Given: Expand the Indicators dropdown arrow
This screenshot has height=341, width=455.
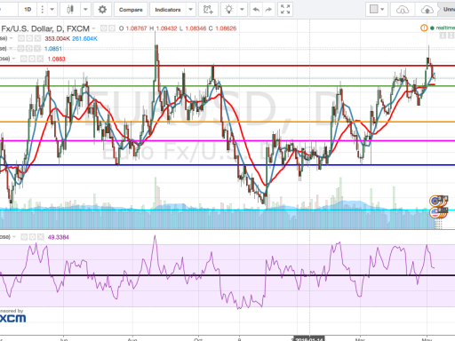Looking at the screenshot, I should (x=190, y=10).
